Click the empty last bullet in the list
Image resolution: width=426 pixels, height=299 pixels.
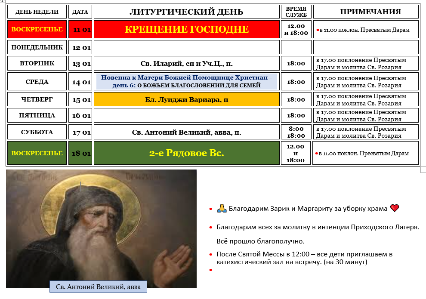pos(211,270)
